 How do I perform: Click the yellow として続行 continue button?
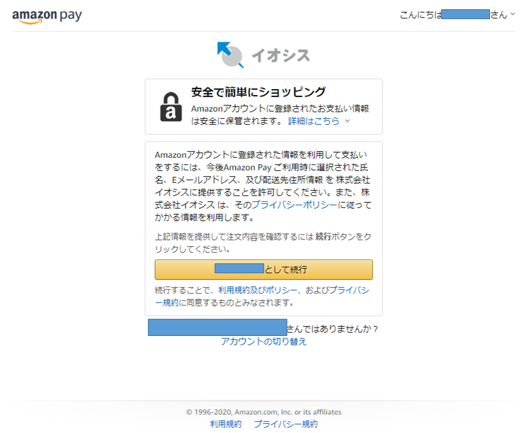pos(263,269)
